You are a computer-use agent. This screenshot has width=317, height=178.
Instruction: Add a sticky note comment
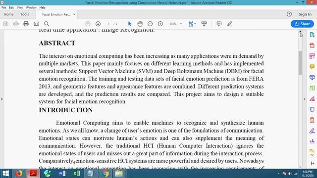219,24
